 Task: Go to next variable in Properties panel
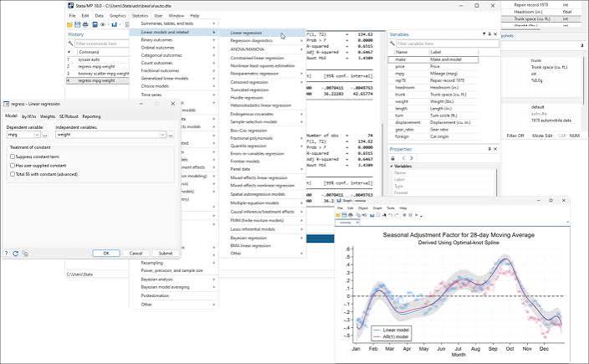click(x=412, y=158)
